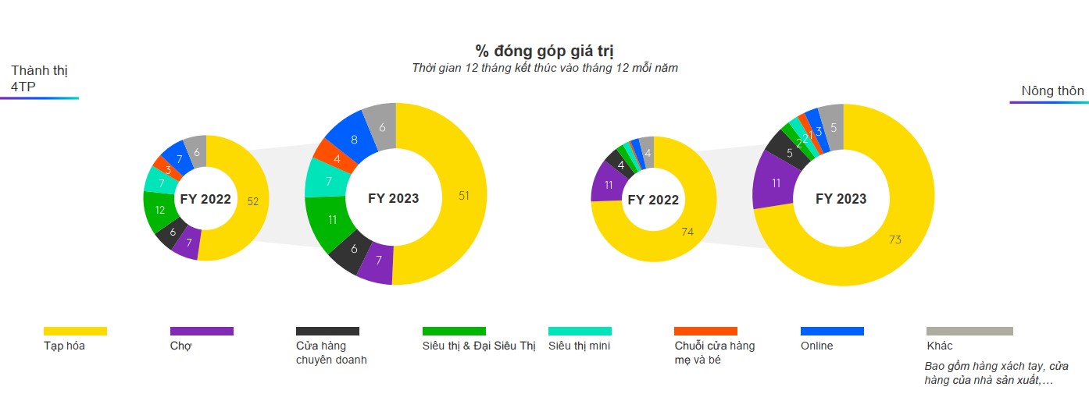Screen dimensions: 1089x394
Task: Click the blue Online legend swatch
Action: 832,332
